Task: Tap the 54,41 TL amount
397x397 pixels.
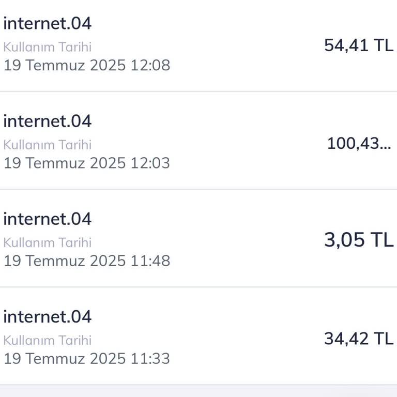Action: [358, 45]
